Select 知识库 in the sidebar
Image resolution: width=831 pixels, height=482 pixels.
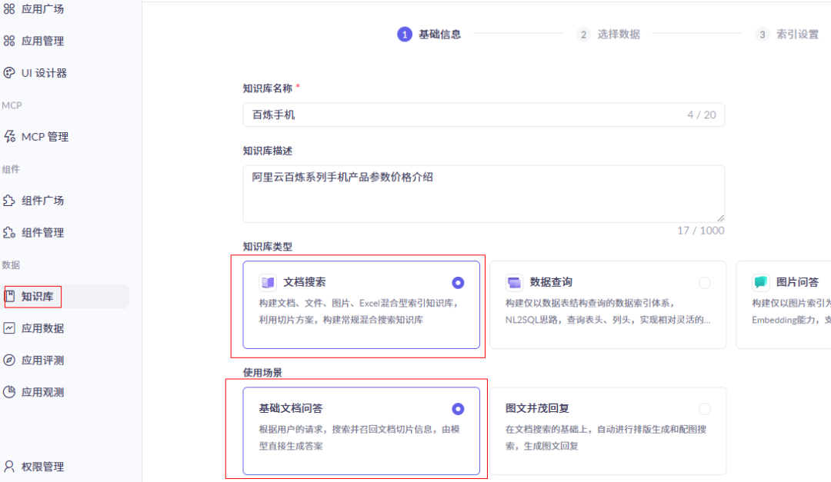[x=38, y=297]
